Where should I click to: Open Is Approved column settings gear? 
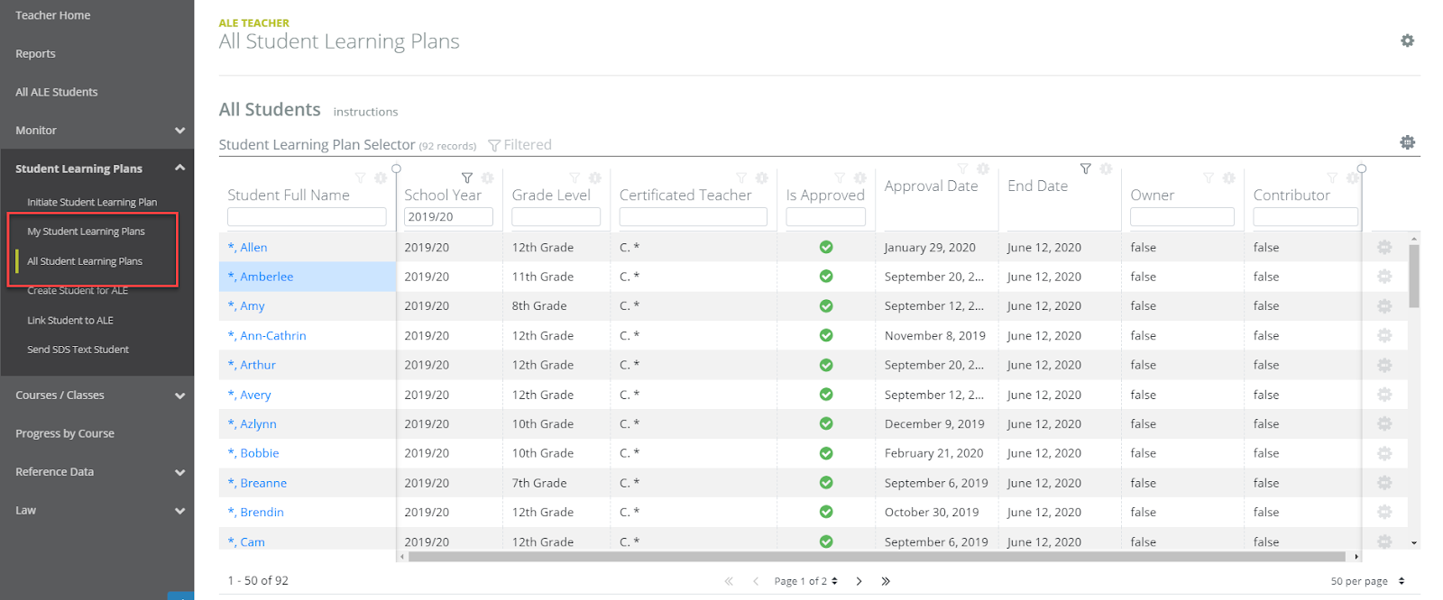click(859, 178)
